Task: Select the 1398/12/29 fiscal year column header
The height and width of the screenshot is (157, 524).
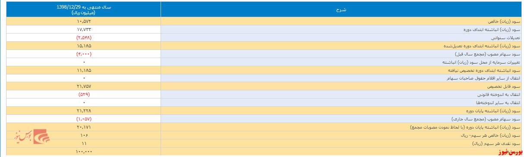Action: pos(84,9)
